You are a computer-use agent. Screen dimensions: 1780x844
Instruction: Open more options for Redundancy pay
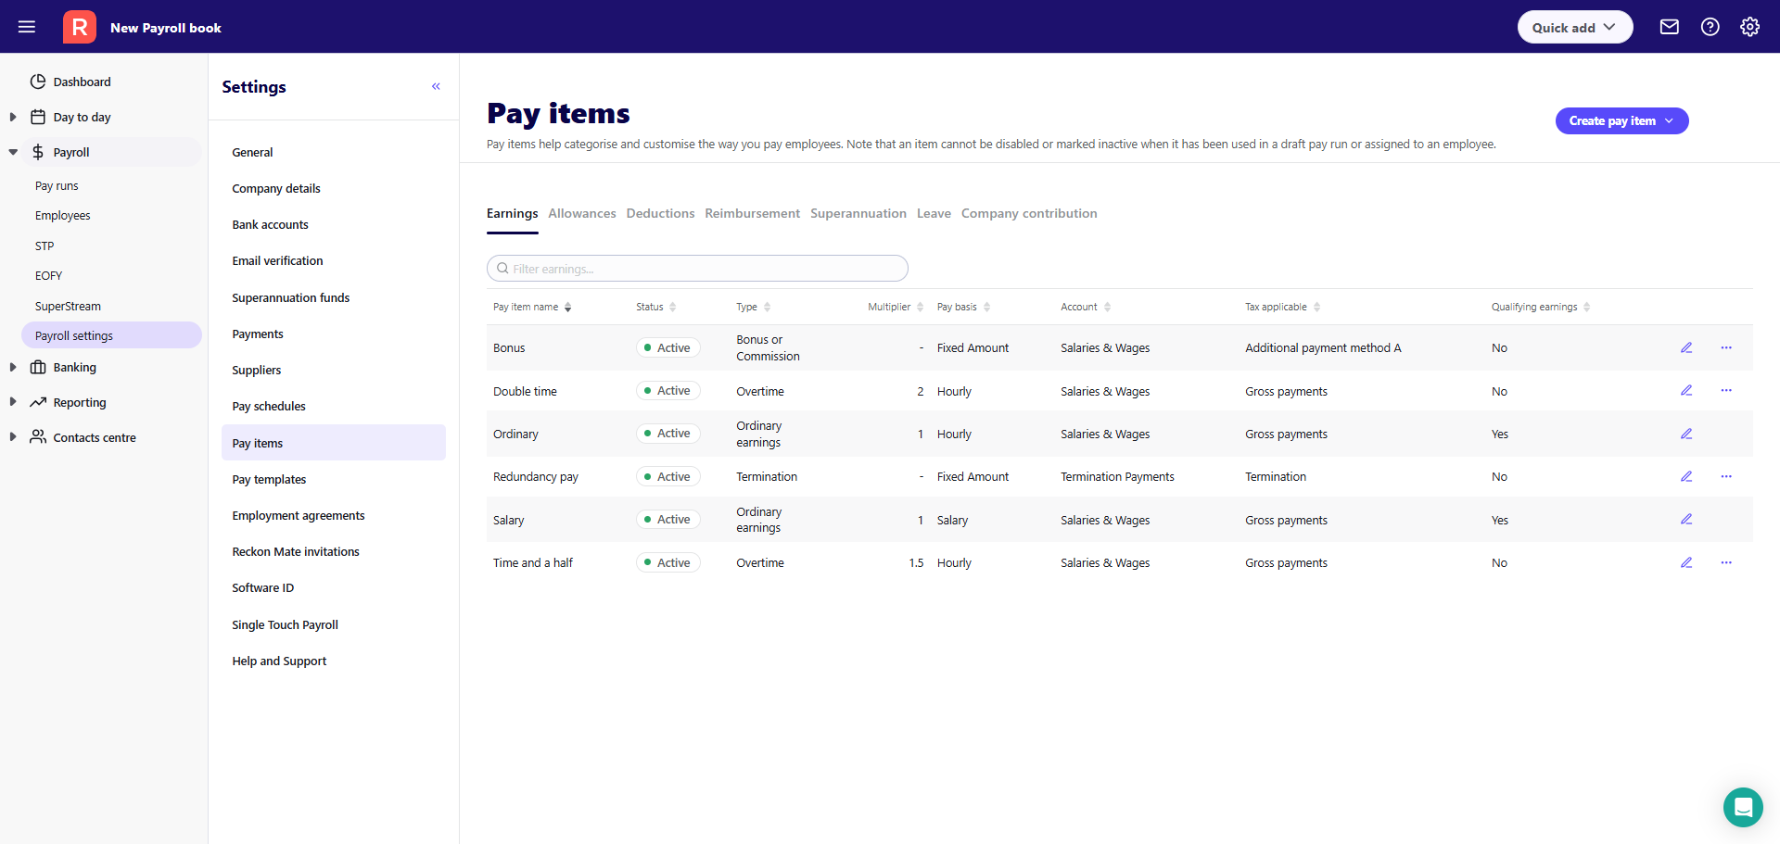point(1726,476)
